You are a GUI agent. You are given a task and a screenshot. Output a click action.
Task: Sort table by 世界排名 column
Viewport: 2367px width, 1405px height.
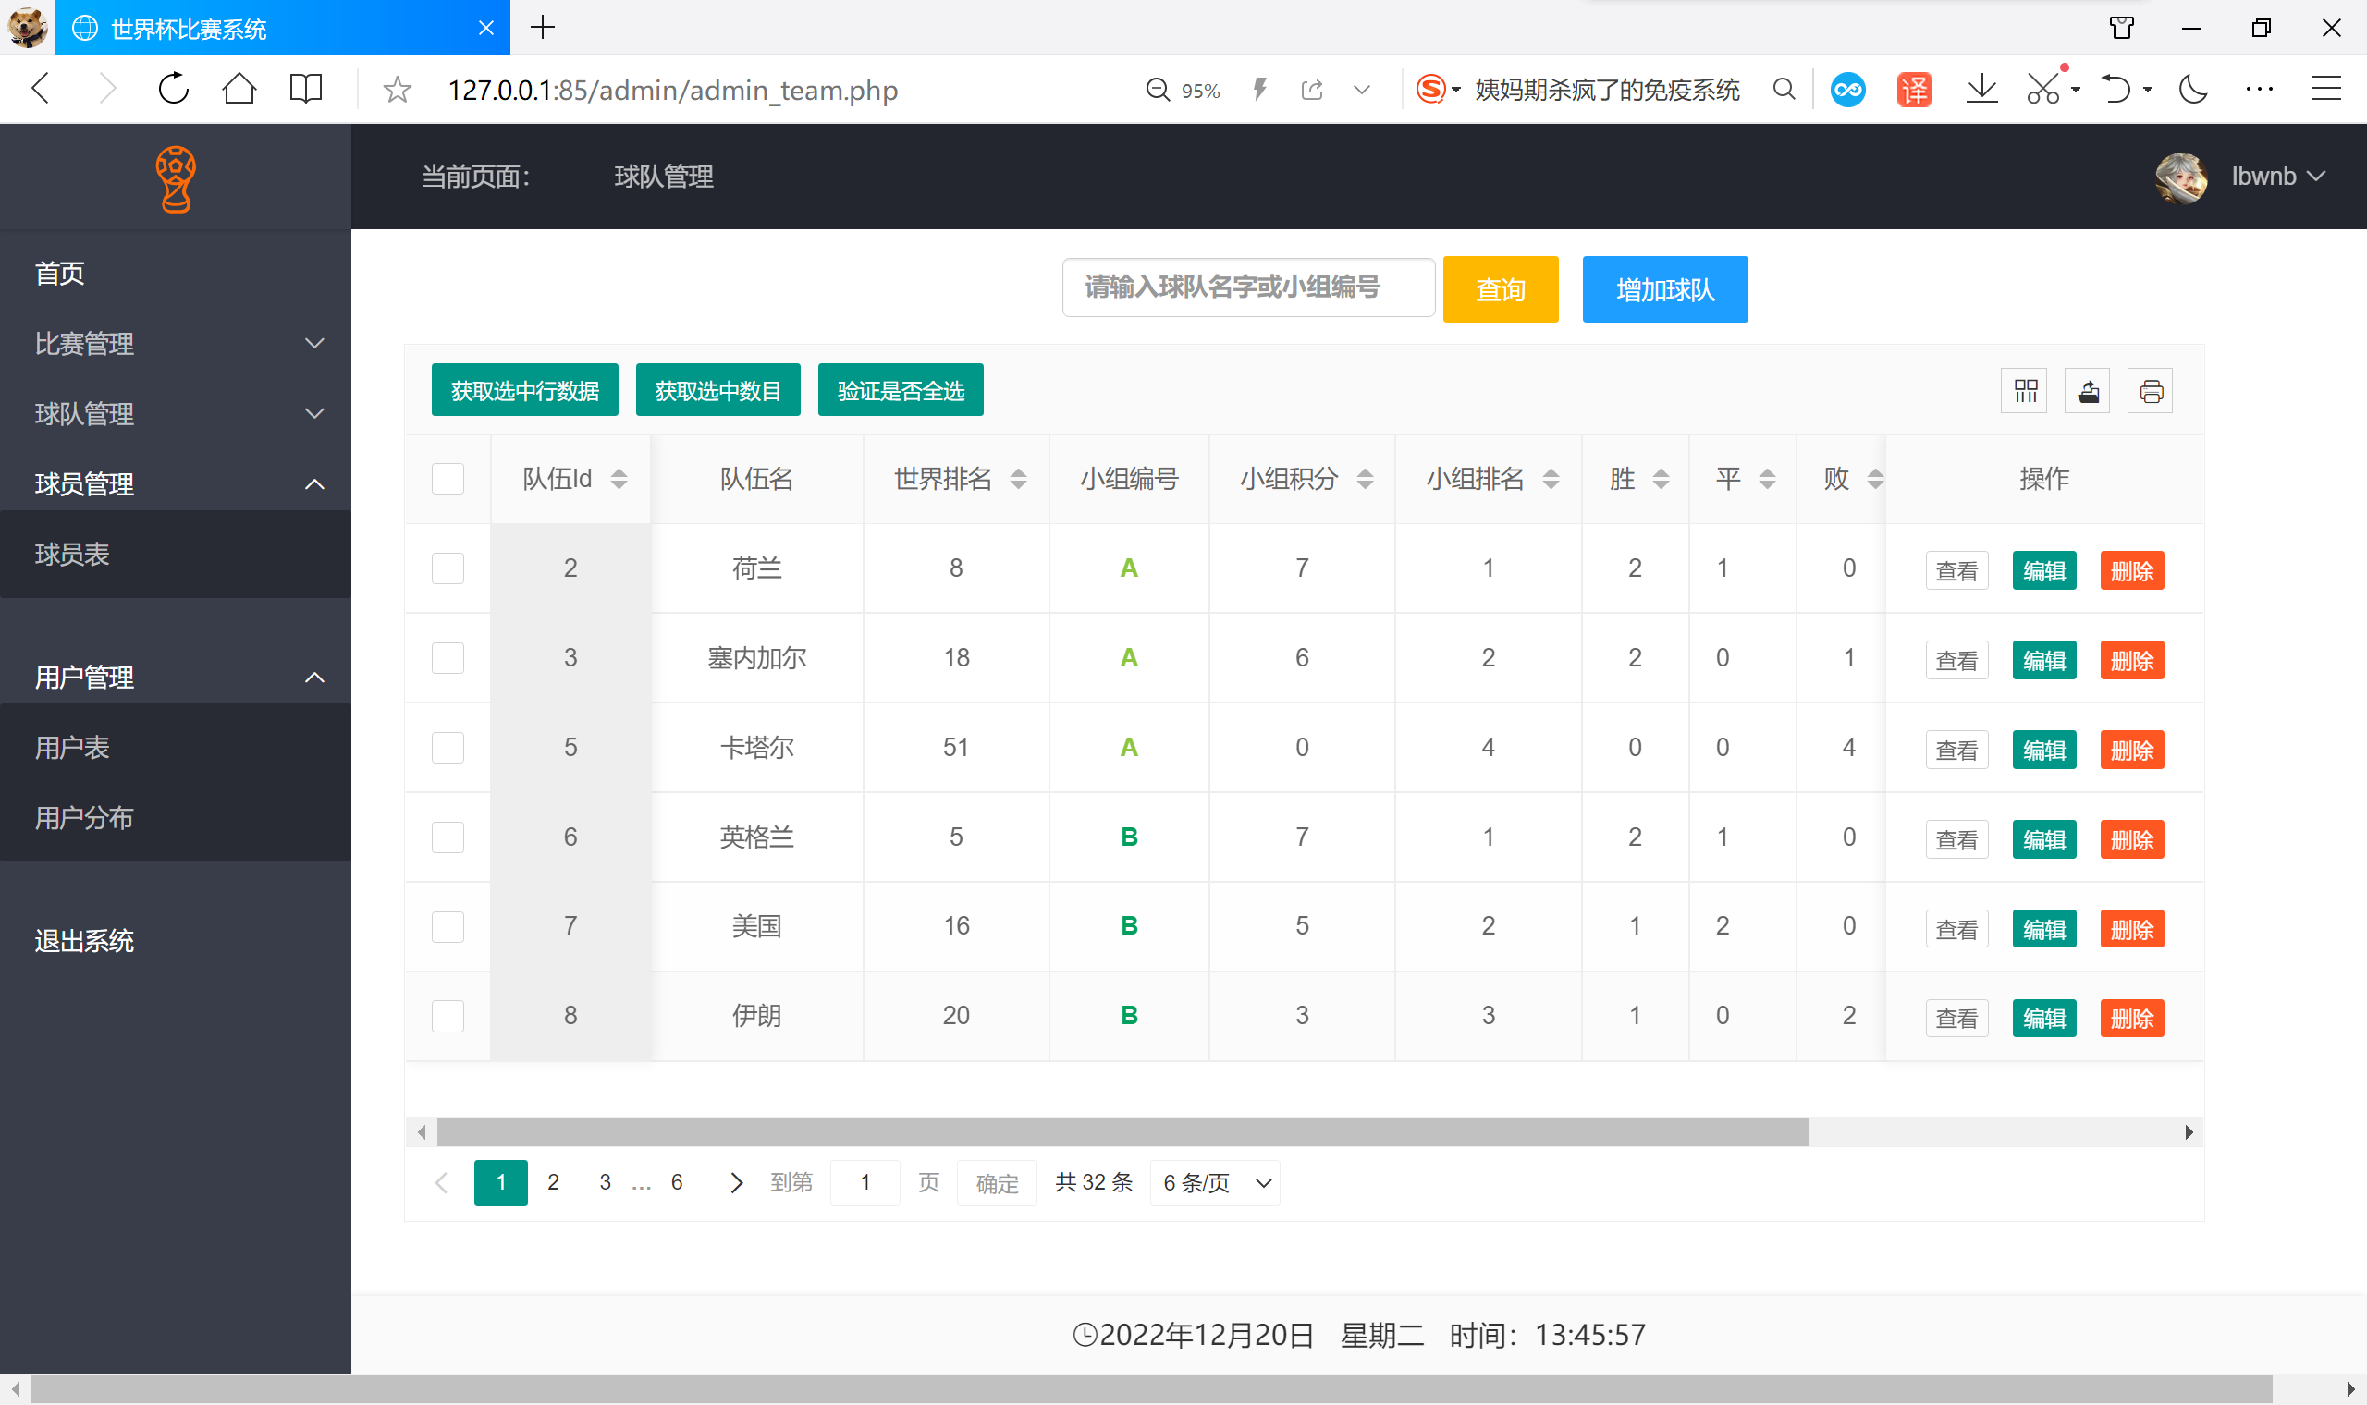[x=1019, y=479]
